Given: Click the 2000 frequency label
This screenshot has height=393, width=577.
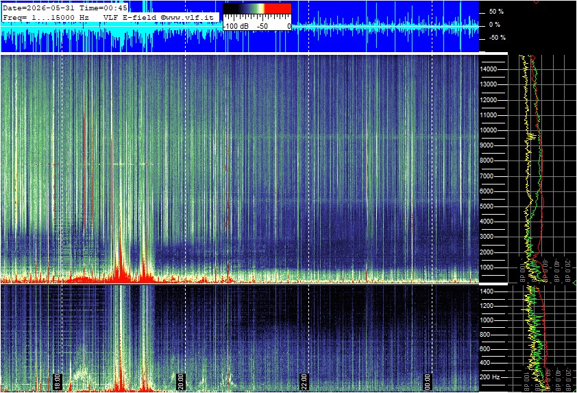Looking at the screenshot, I should [487, 252].
